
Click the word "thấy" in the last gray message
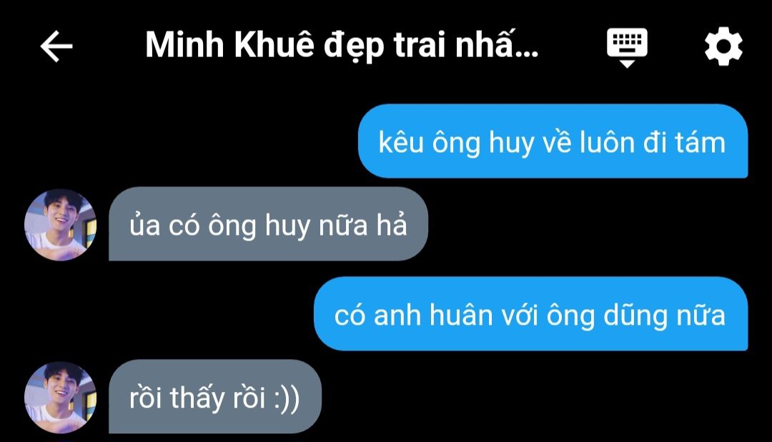197,398
